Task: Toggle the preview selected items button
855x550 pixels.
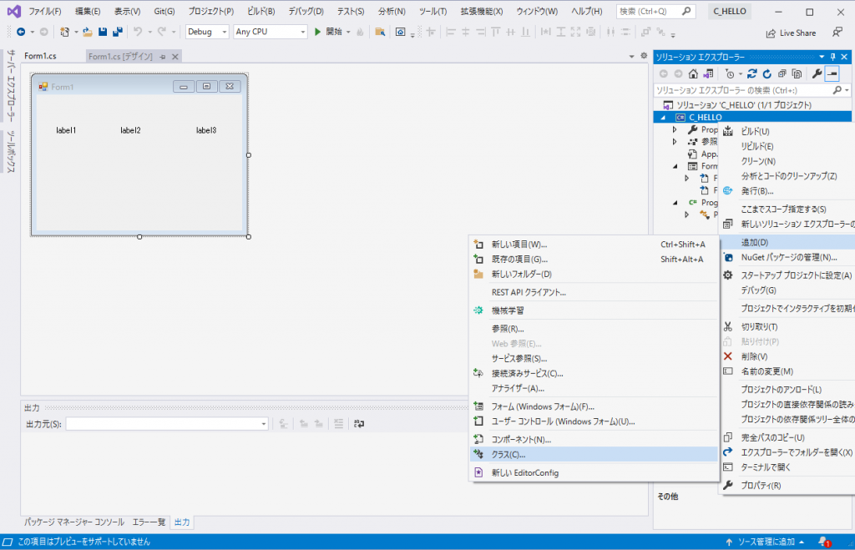Action: pyautogui.click(x=832, y=73)
